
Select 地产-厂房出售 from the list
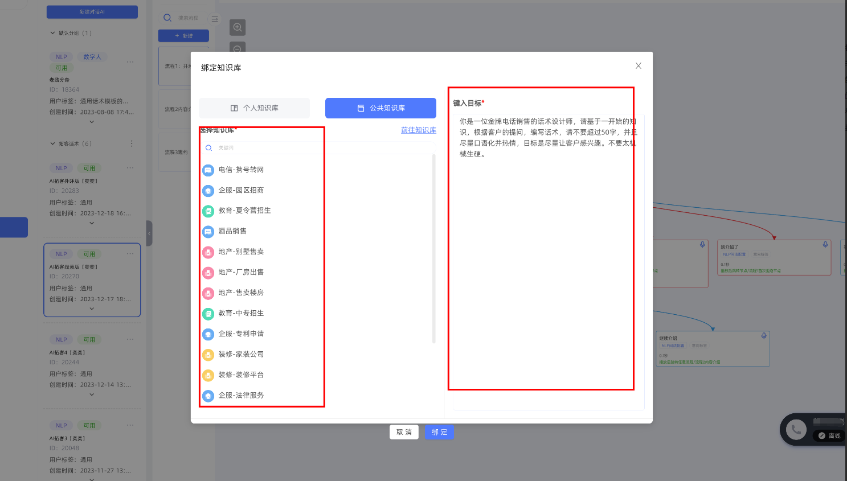(241, 272)
